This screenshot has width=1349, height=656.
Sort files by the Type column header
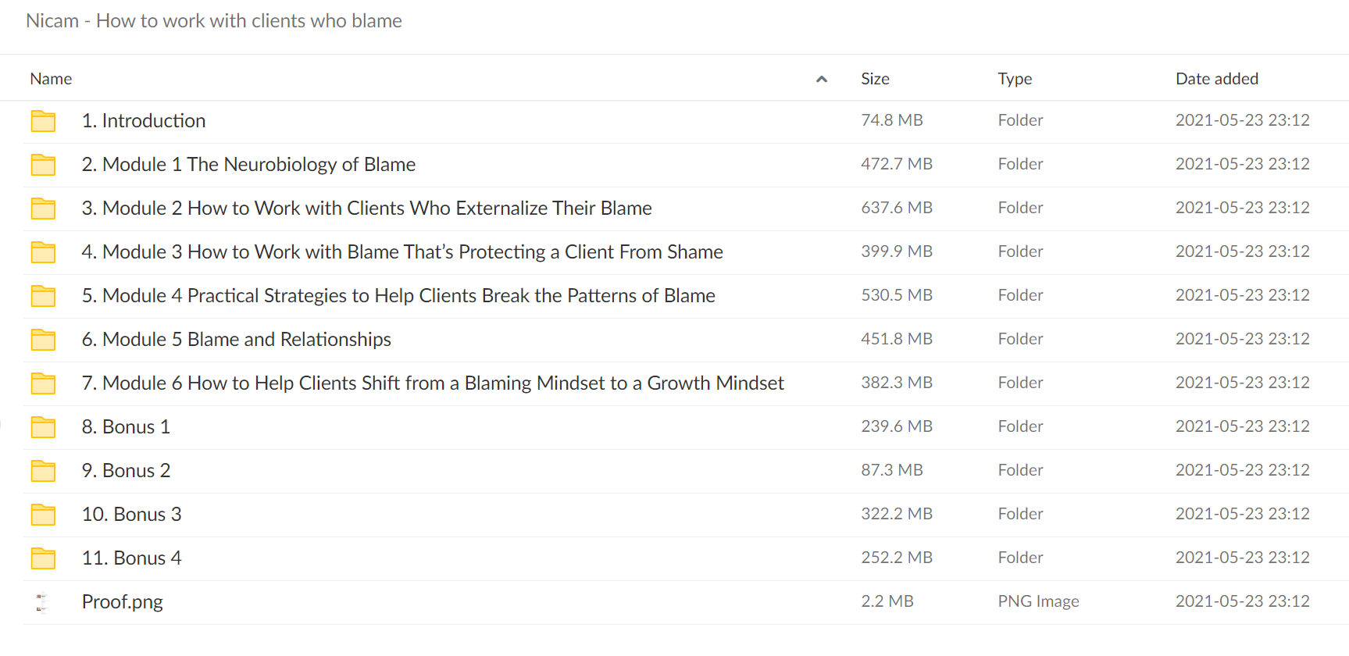pyautogui.click(x=1015, y=79)
